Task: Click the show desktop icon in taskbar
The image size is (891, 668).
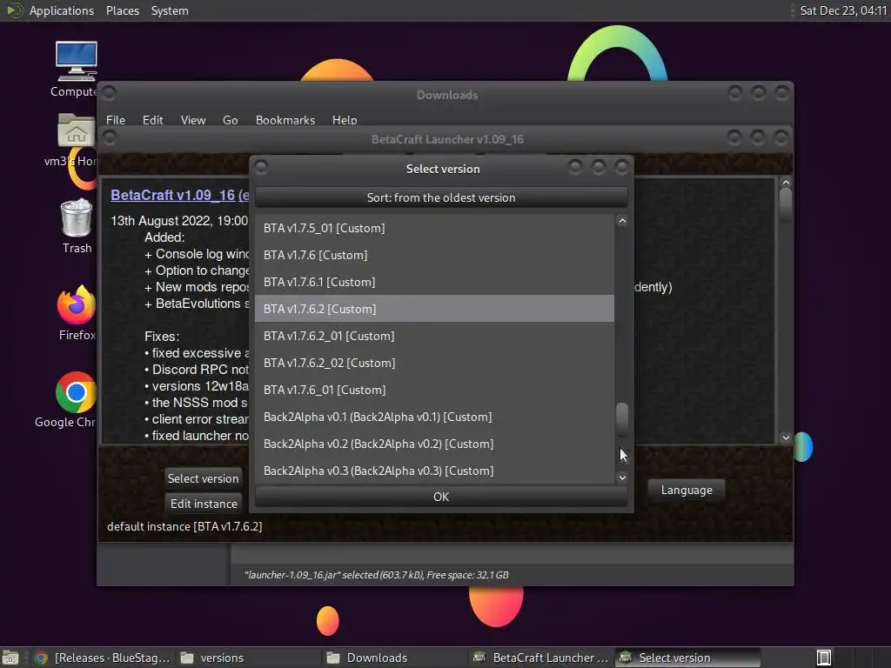Action: coord(10,658)
